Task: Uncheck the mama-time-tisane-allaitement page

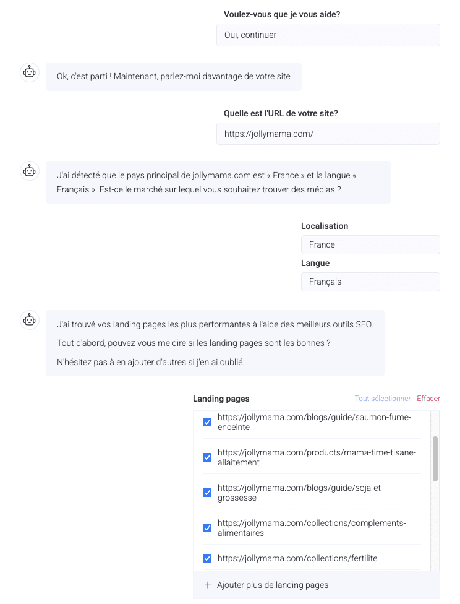Action: pos(207,457)
